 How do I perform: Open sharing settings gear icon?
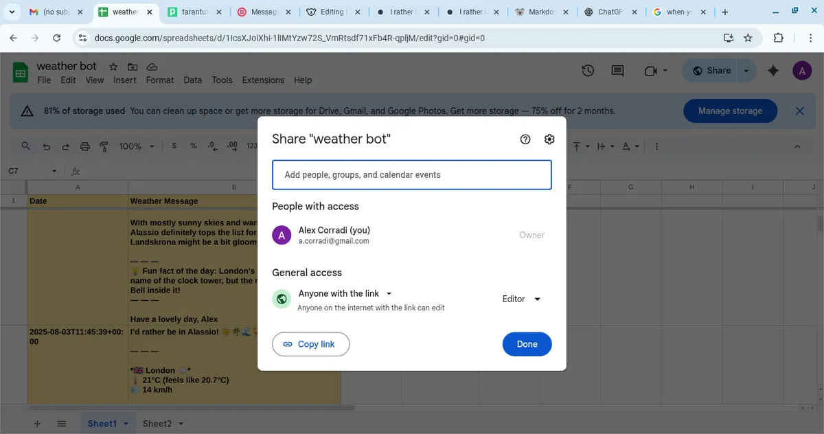pyautogui.click(x=549, y=139)
